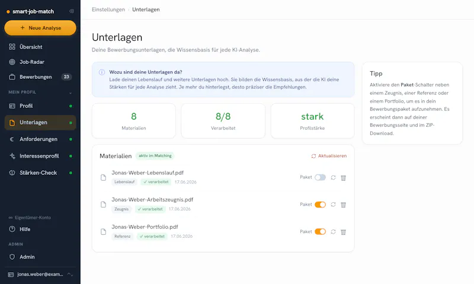This screenshot has height=284, width=474.
Task: Collapse the MEIN PROFIL section chevron
Action: (x=71, y=93)
